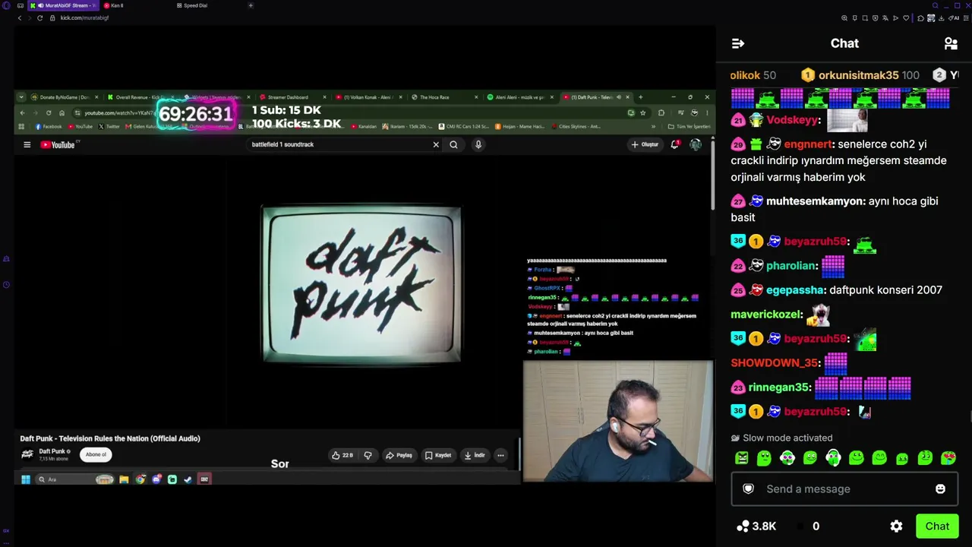
Task: Select Streamer Dashboard tab in streamed Chrome
Action: tap(292, 97)
